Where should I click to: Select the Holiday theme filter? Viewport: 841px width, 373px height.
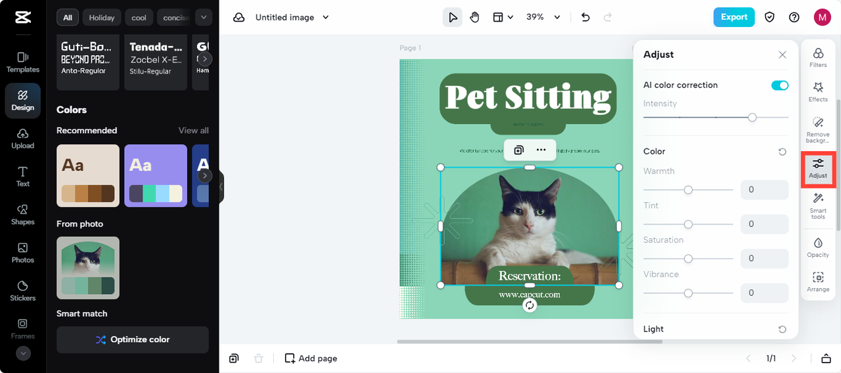[102, 18]
